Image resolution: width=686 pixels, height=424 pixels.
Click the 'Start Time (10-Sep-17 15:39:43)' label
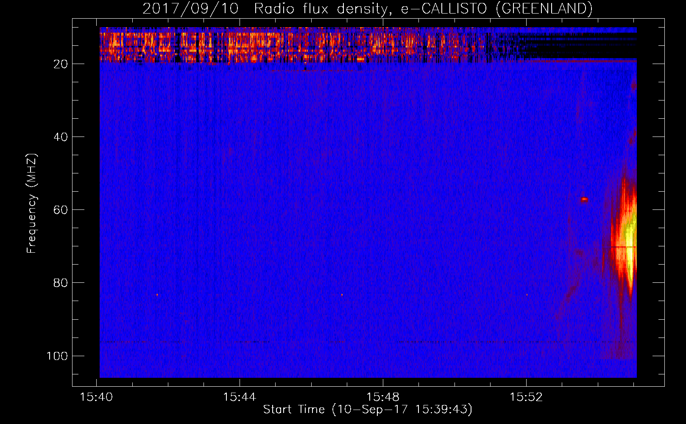click(x=368, y=410)
